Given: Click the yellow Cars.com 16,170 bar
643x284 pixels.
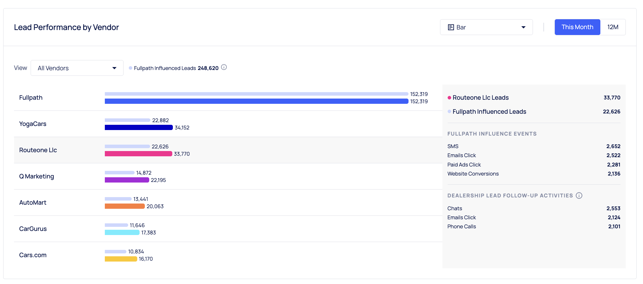Looking at the screenshot, I should tap(121, 259).
